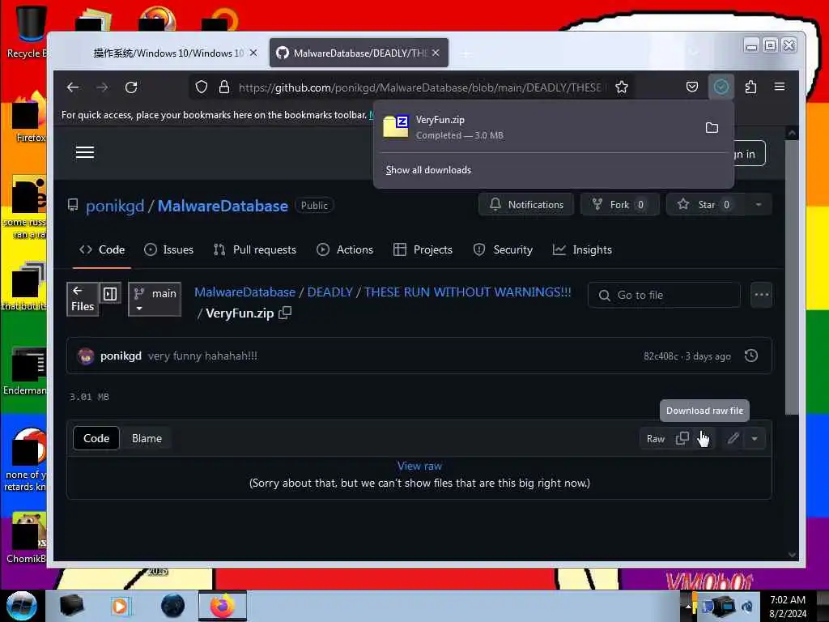
Task: Reload the page with refresh icon
Action: click(131, 87)
